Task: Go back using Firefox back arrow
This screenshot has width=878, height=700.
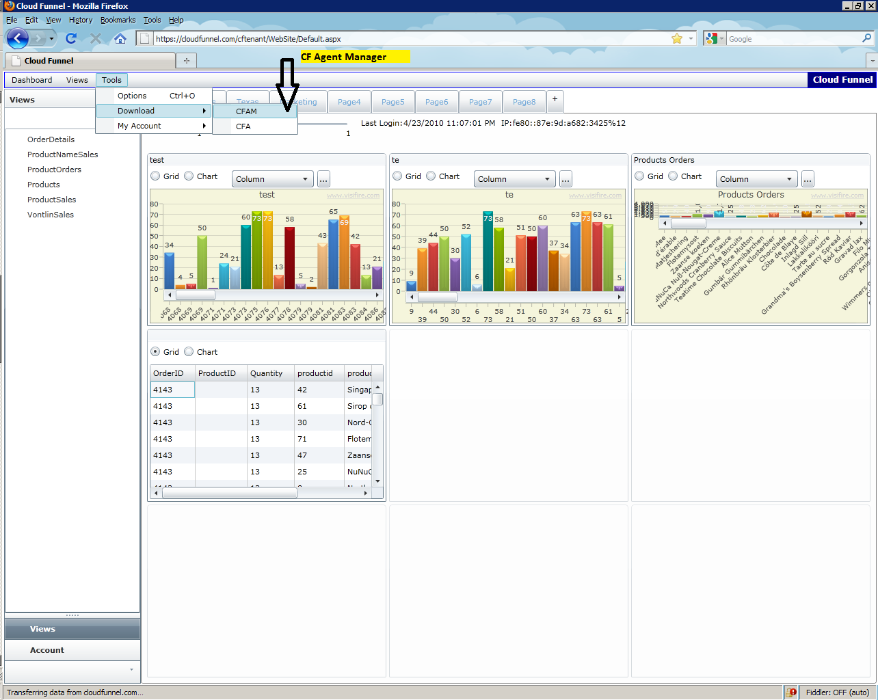Action: 18,38
